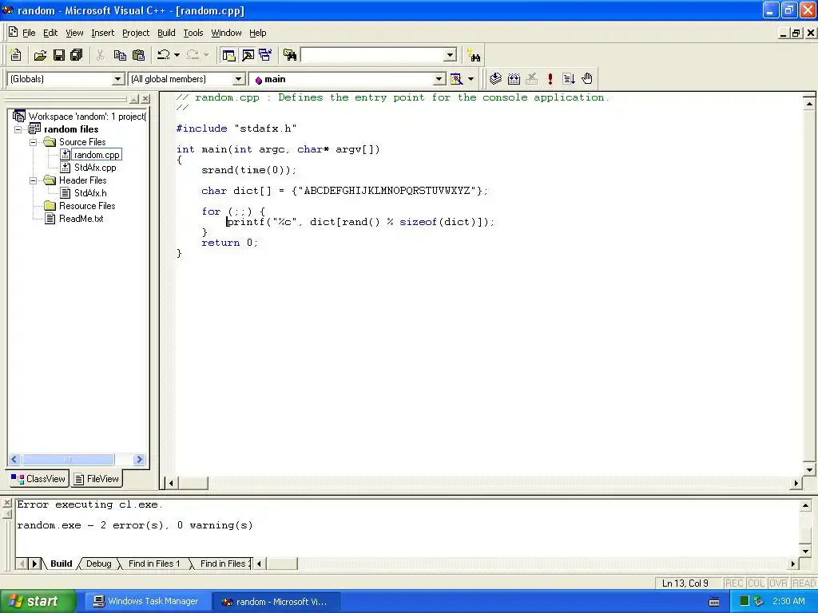Click the workspace pane scroll right arrow
Image resolution: width=818 pixels, height=613 pixels.
pos(139,459)
